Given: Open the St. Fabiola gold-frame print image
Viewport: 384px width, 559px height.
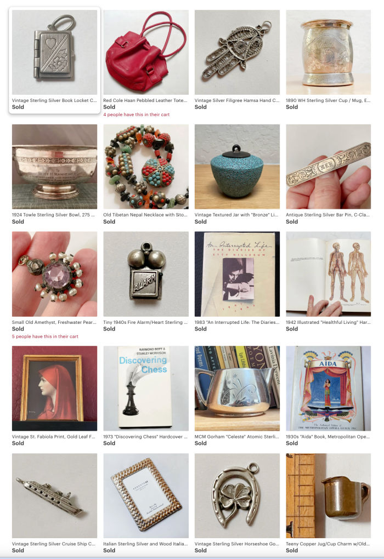Looking at the screenshot, I should 54,388.
